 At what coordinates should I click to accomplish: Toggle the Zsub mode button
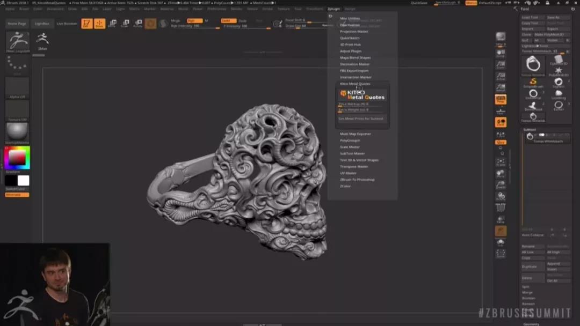pyautogui.click(x=243, y=21)
